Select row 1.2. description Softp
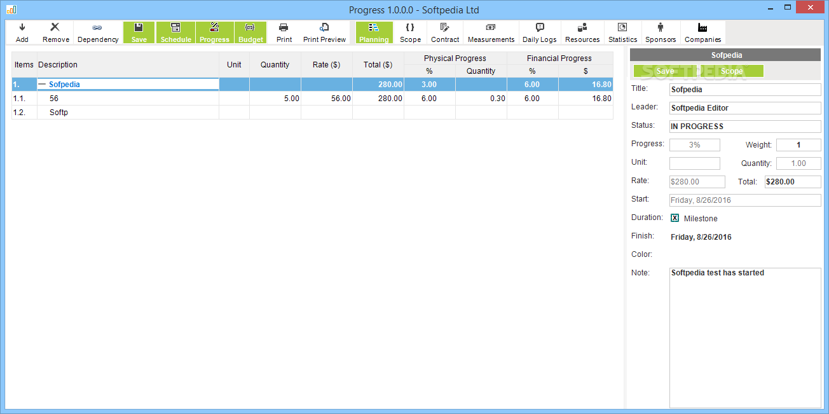The image size is (829, 414). point(128,113)
